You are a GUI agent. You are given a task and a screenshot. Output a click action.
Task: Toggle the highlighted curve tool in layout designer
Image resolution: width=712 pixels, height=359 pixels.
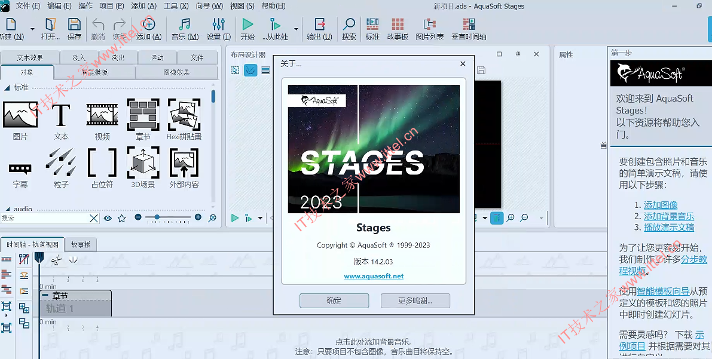tap(250, 70)
